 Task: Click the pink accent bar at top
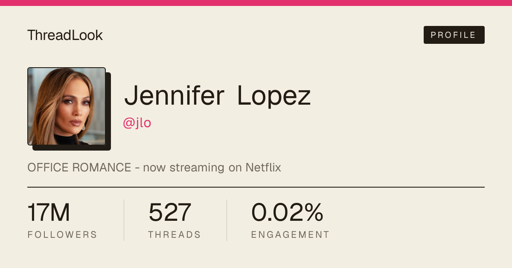256,3
